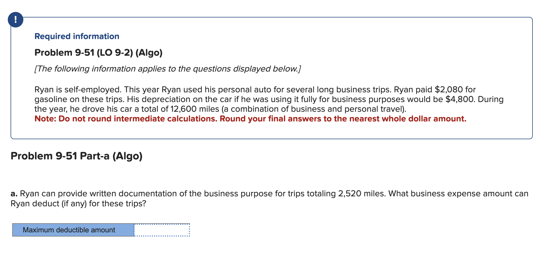This screenshot has width=540, height=259.
Task: Click the italicized applies-to-questions note
Action: pos(167,69)
